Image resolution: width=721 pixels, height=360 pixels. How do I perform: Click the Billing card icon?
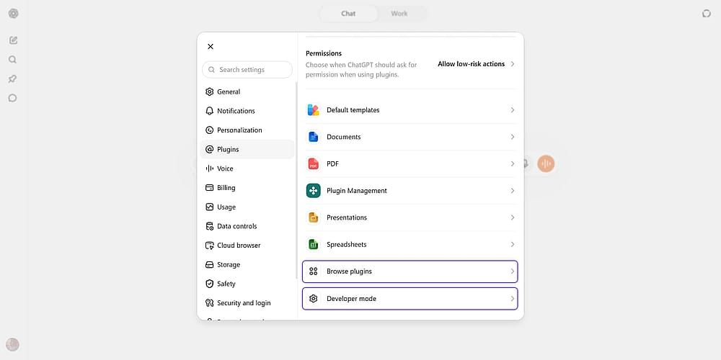[210, 188]
